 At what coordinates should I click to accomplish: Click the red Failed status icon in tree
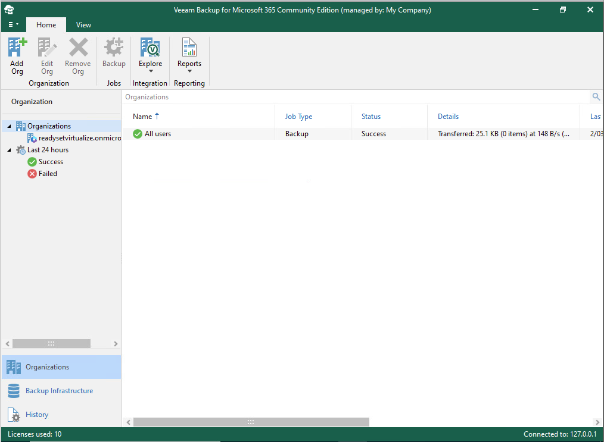click(x=32, y=174)
